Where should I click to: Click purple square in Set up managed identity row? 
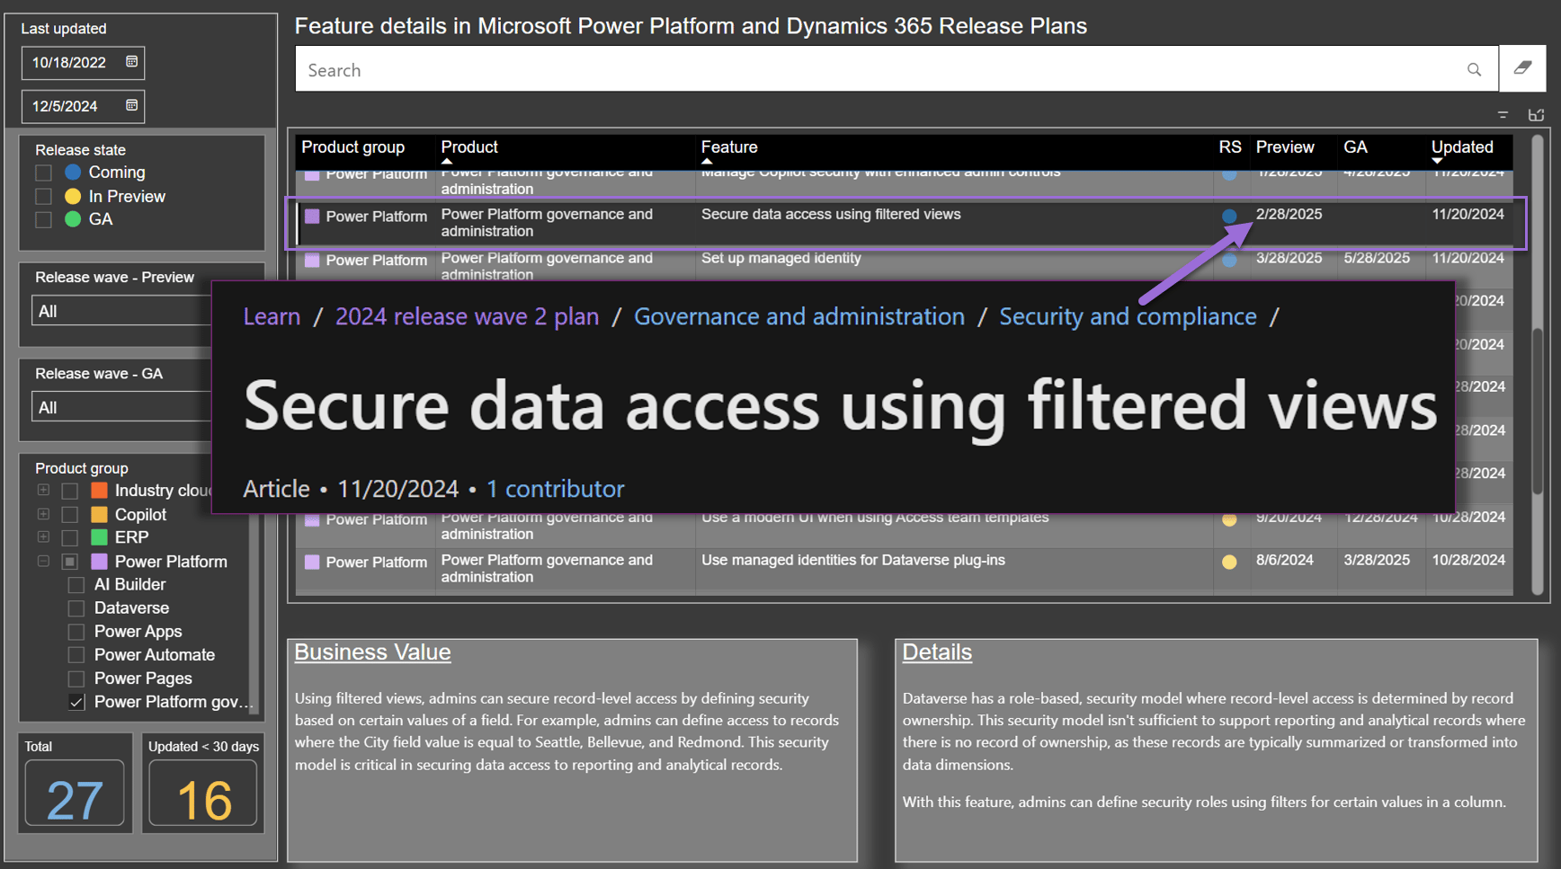point(312,260)
